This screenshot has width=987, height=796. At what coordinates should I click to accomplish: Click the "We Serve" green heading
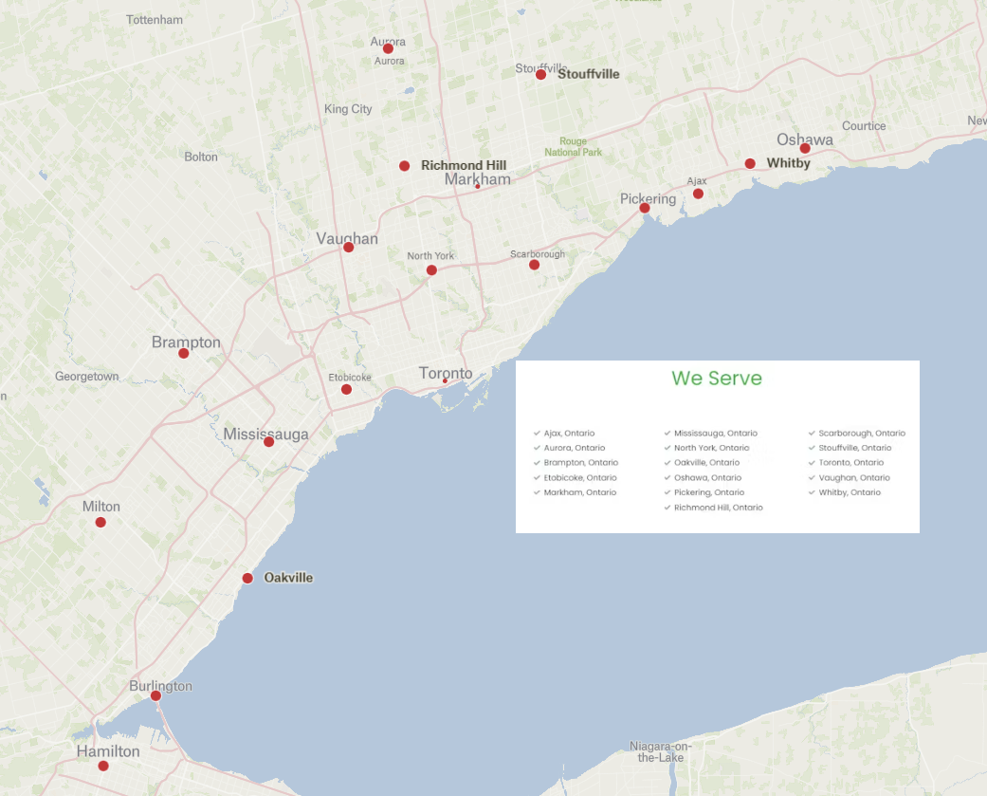click(x=717, y=378)
